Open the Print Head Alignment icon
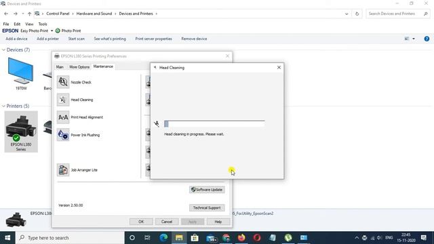 click(x=63, y=117)
